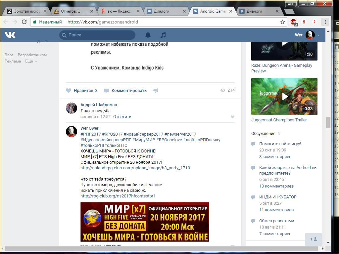Go back with the browser back arrow

[x=6, y=22]
